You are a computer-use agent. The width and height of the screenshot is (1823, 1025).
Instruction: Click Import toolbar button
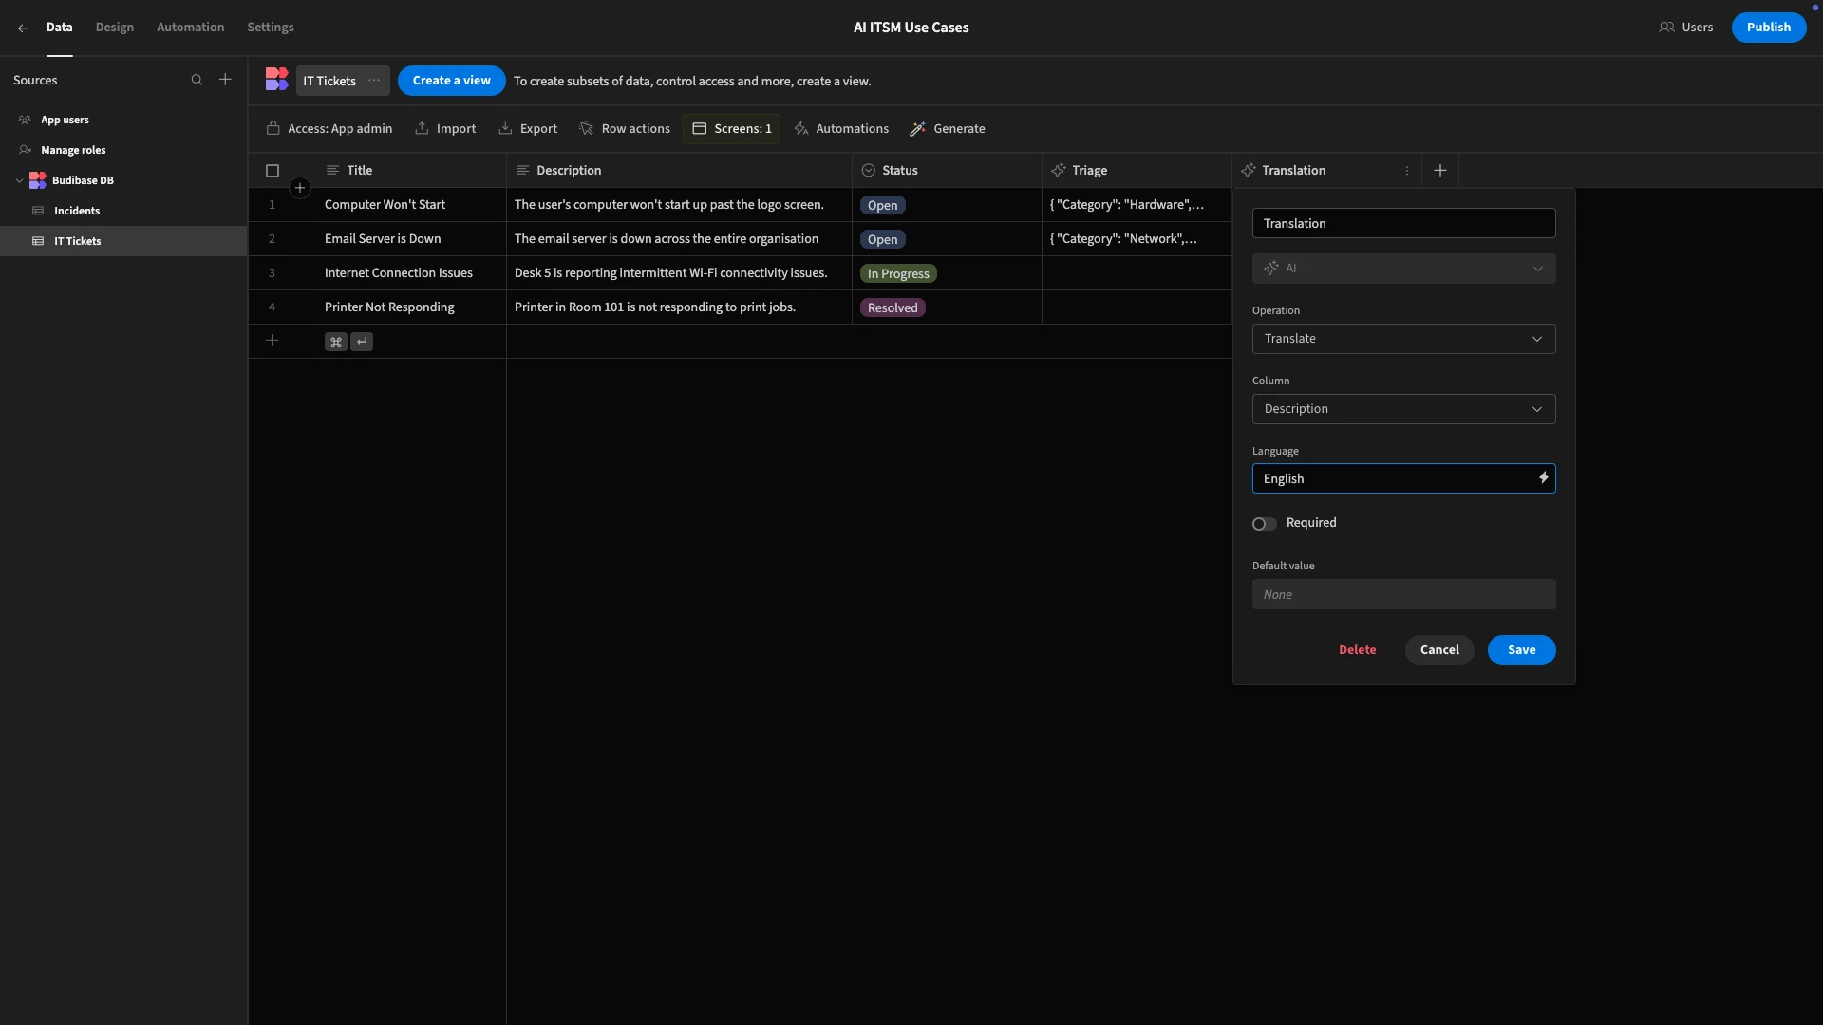[x=445, y=129]
